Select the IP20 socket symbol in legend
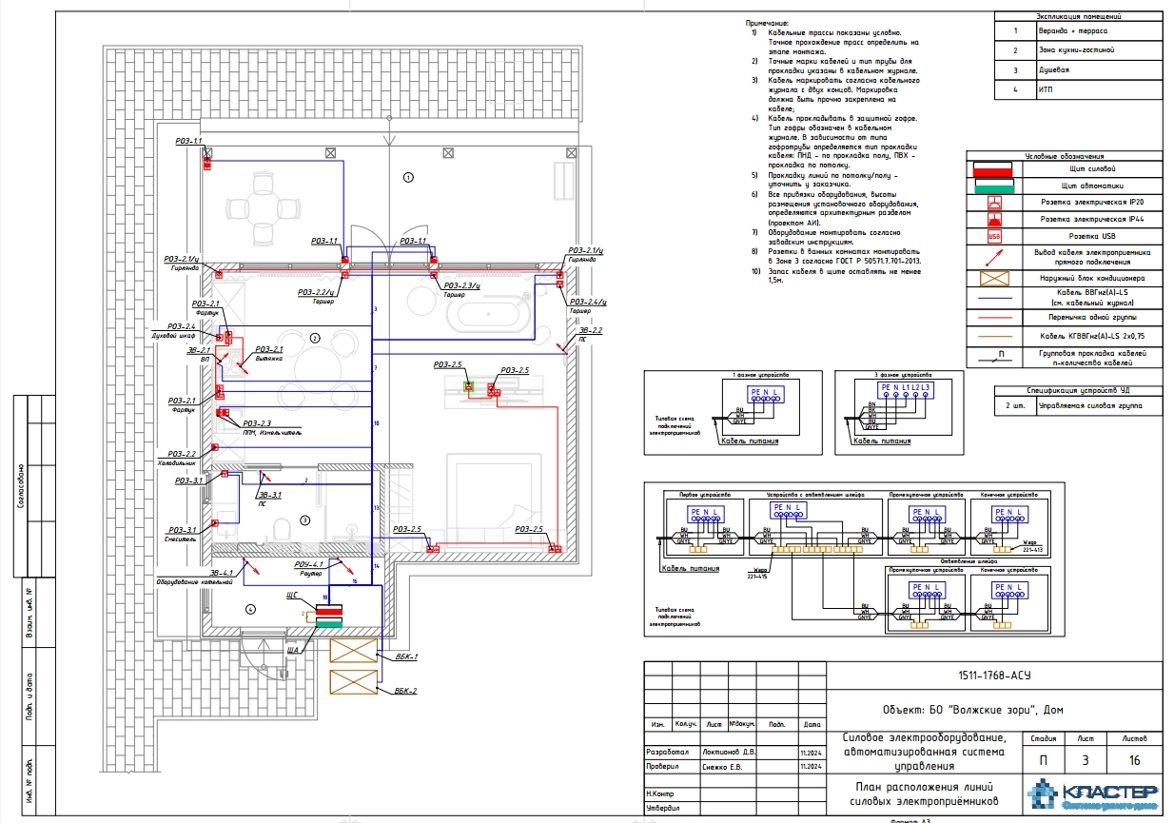 (994, 203)
